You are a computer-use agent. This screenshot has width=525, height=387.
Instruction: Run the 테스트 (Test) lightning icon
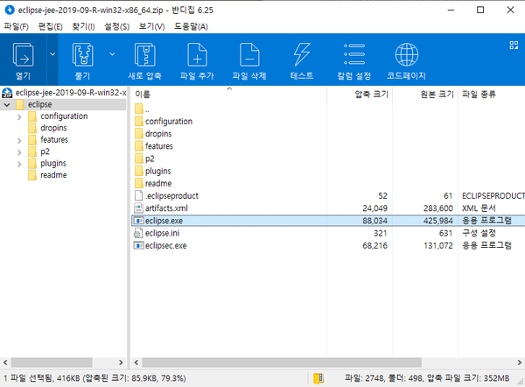(x=302, y=54)
